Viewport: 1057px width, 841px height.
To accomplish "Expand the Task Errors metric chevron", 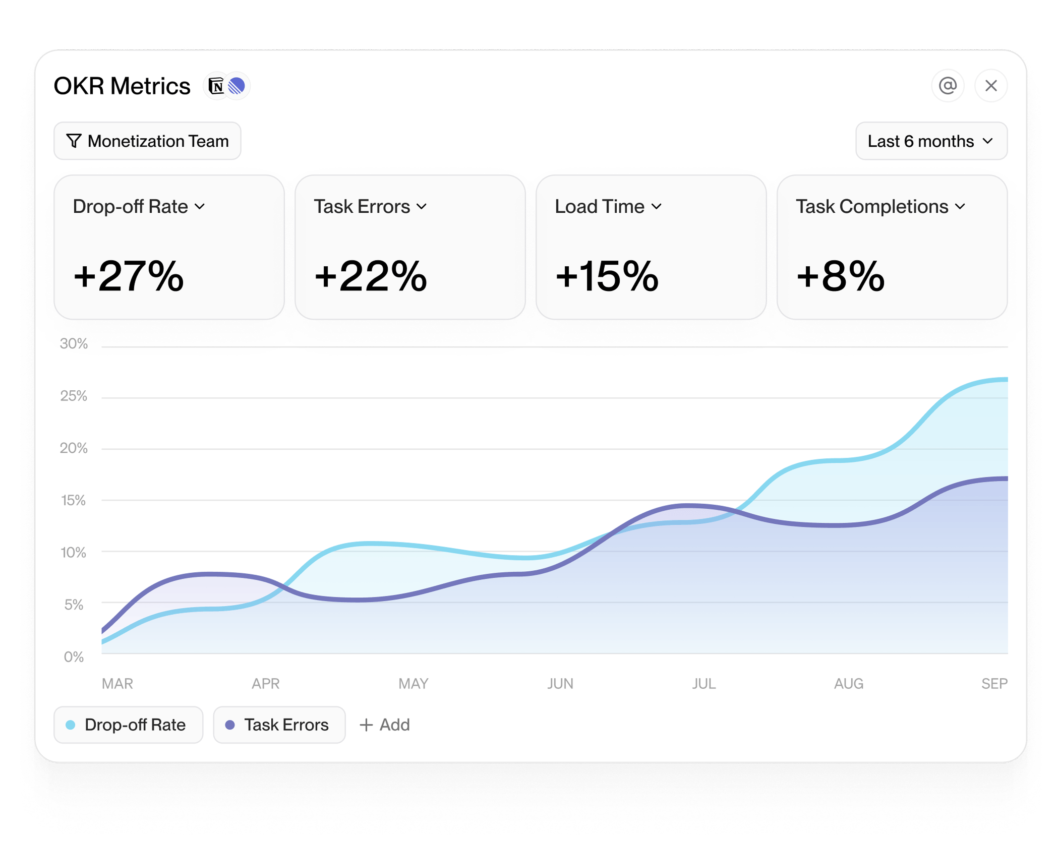I will 422,207.
